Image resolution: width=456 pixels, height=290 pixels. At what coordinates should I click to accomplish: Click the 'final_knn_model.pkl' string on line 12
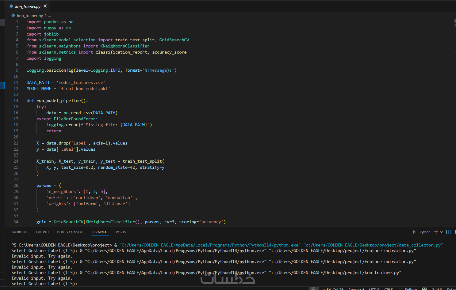[x=84, y=89]
